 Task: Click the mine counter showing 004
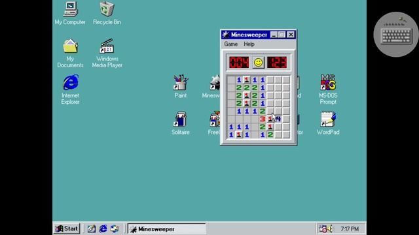[239, 63]
